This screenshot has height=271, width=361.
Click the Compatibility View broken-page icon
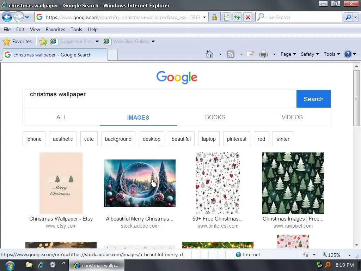227,17
